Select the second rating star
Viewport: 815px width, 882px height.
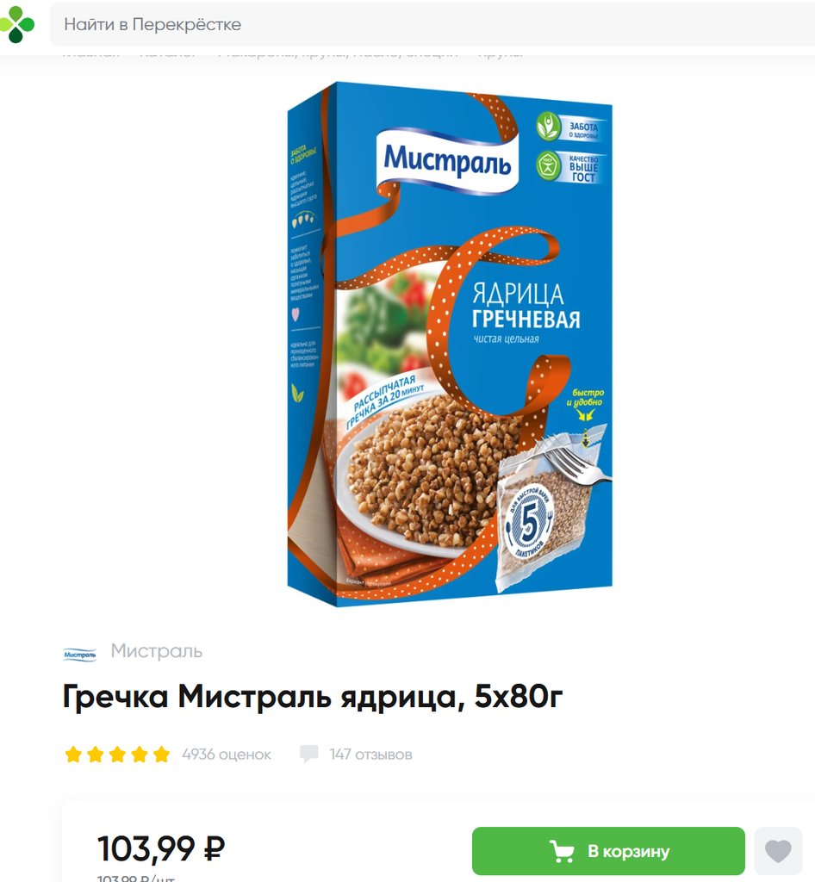pos(95,755)
